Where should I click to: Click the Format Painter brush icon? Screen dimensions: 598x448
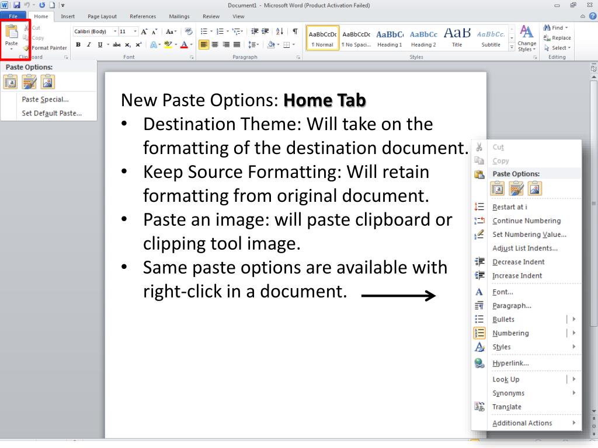tap(26, 48)
